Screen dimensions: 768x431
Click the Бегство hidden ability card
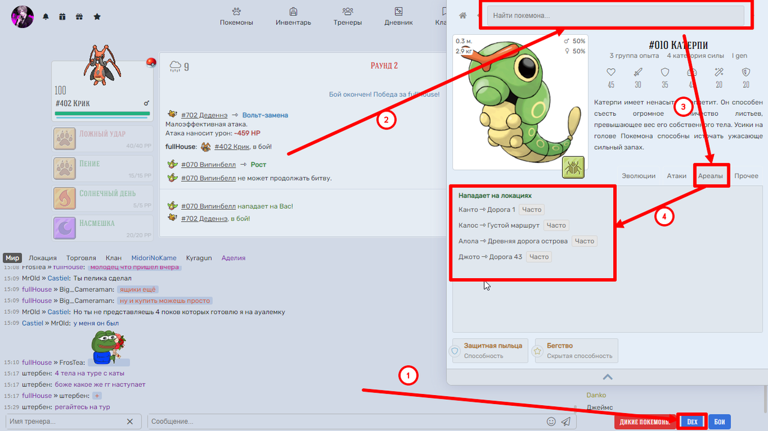pyautogui.click(x=576, y=351)
